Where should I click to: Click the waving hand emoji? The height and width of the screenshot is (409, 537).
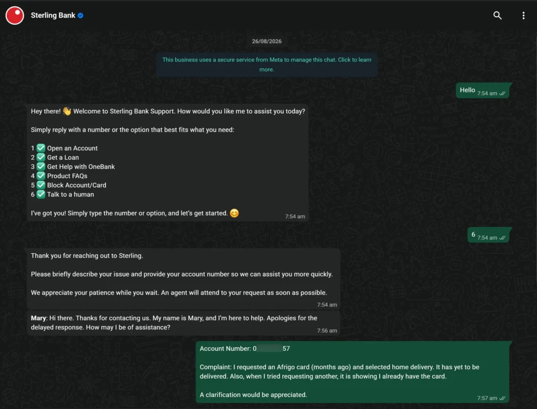pyautogui.click(x=67, y=111)
